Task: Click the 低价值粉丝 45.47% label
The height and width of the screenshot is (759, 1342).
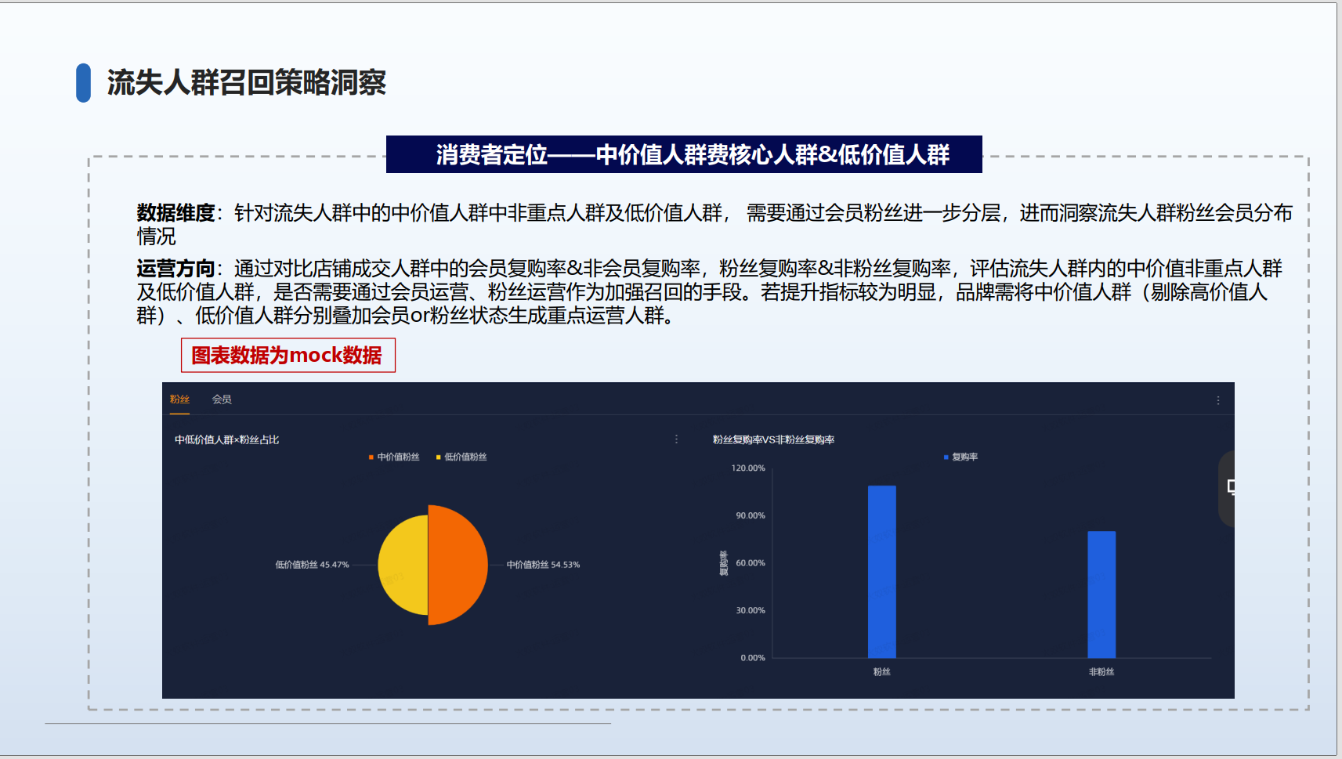Action: click(x=312, y=565)
